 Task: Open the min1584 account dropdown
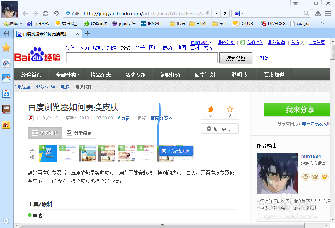click(211, 42)
